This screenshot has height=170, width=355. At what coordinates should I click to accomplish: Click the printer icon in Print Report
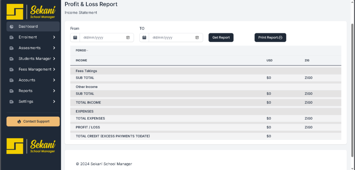[280, 38]
